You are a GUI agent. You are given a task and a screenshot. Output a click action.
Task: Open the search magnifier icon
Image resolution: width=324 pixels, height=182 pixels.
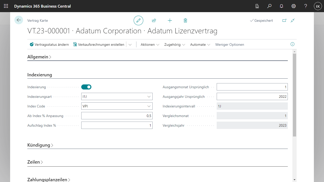[x=269, y=6]
